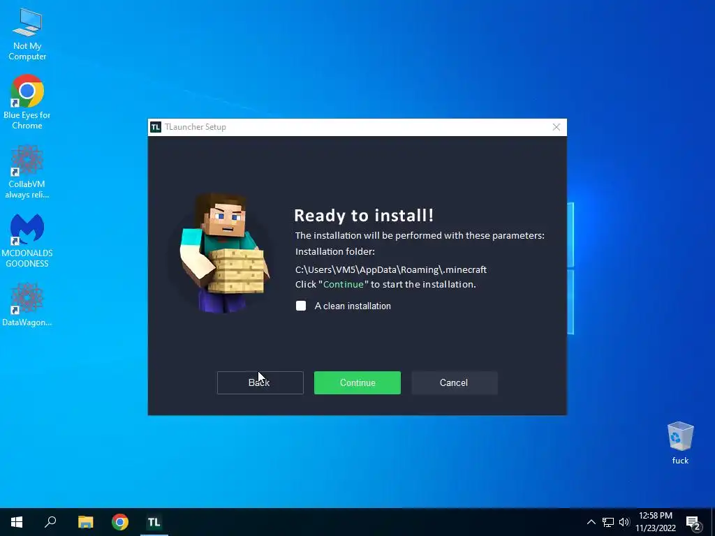Click the Minecraft Steve character image
The height and width of the screenshot is (536, 715).
click(x=223, y=253)
